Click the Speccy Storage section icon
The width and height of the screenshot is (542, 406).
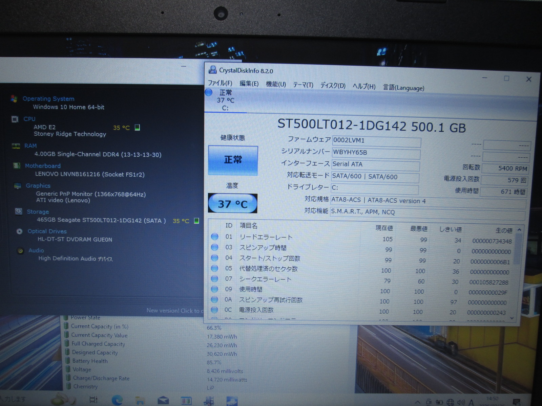click(19, 211)
